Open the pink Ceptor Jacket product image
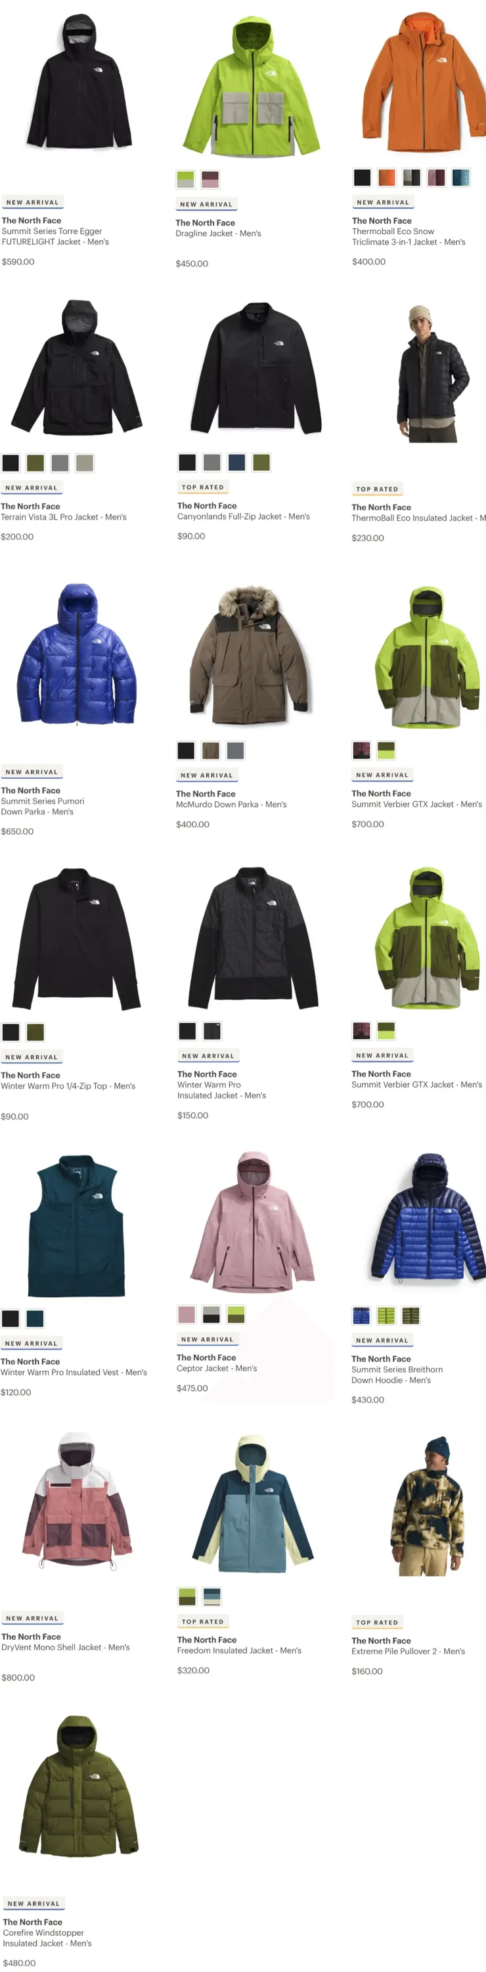 pos(253,1221)
